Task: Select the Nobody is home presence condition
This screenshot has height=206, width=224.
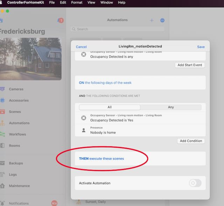Action: [x=140, y=130]
